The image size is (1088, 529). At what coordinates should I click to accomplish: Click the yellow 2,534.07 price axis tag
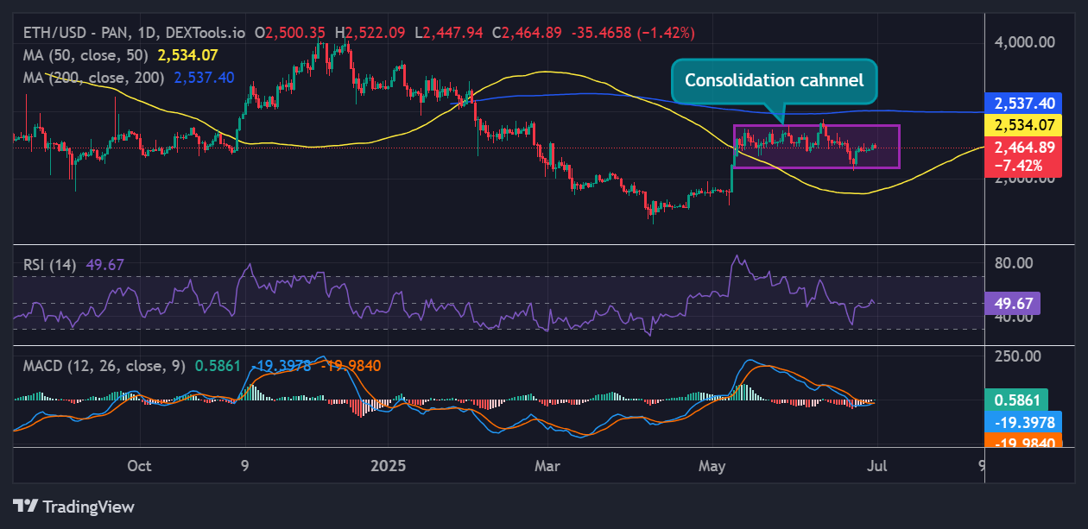[x=1024, y=124]
